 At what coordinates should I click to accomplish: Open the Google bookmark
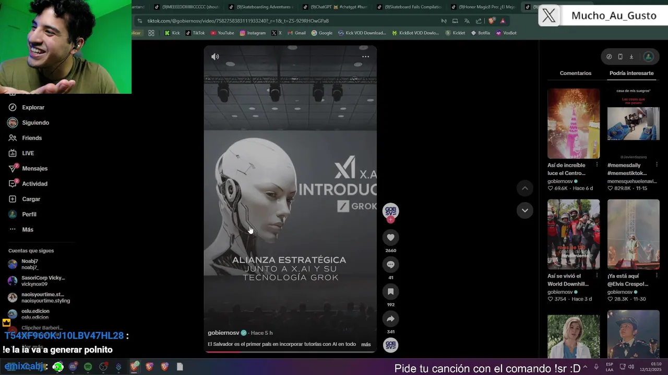322,33
